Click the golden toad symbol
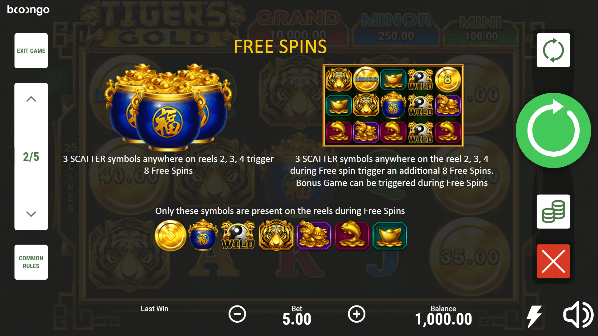The image size is (598, 336). 314,236
